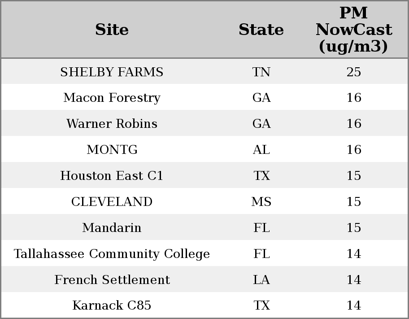Select the MONTG site cell
409x319 pixels.
click(112, 150)
